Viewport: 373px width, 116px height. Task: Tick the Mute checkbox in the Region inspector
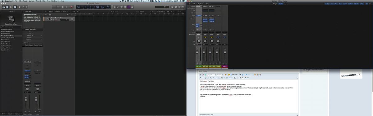pos(33,32)
